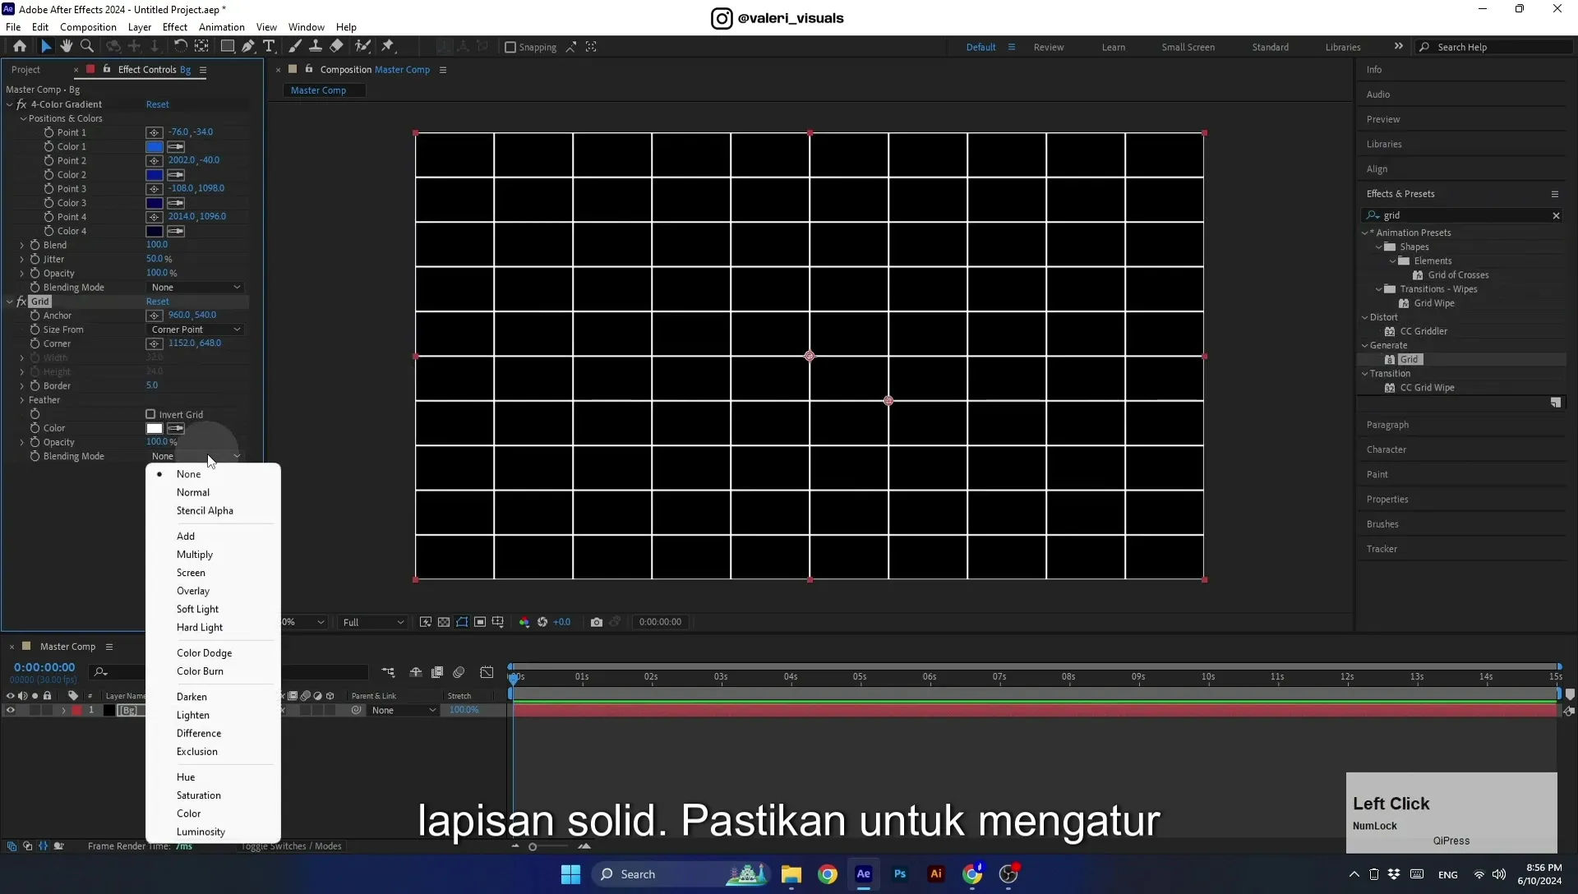
Task: Click Point 1 crosshair position picker
Action: [154, 132]
